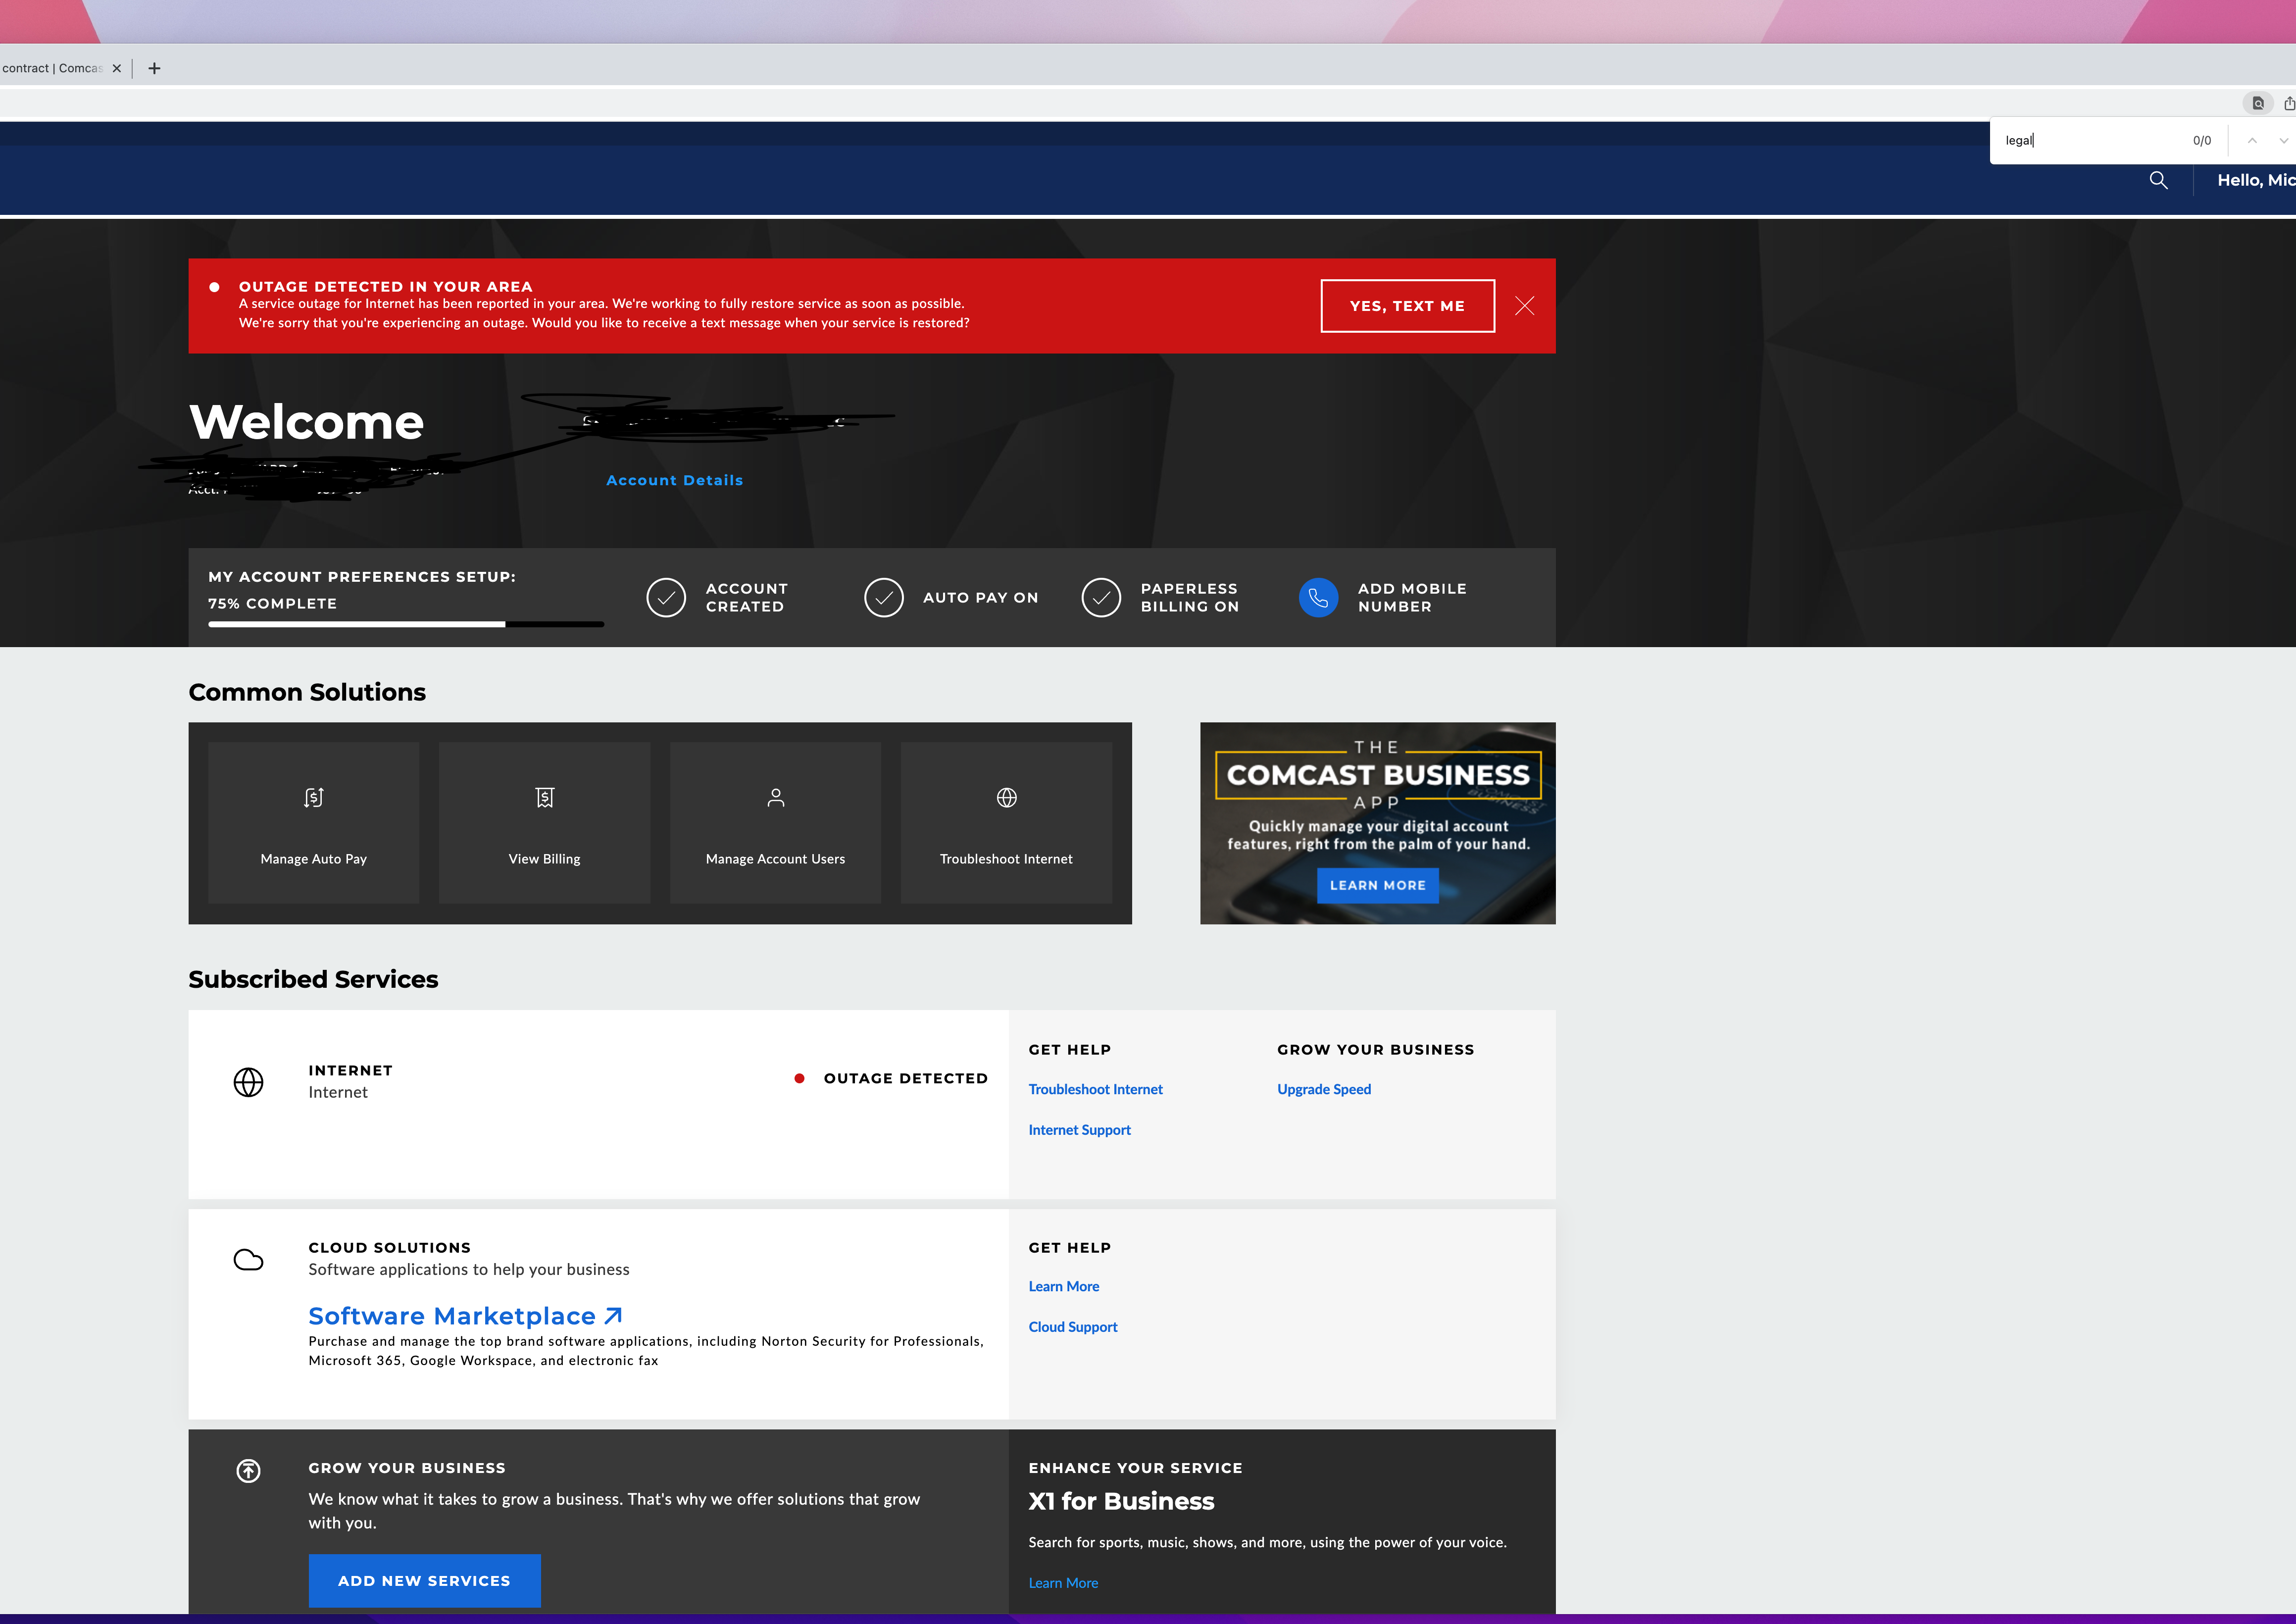Click the find bar previous-match chevron
The image size is (2296, 1624).
click(x=2252, y=140)
